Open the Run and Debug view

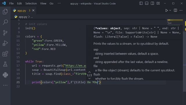tap(5, 43)
